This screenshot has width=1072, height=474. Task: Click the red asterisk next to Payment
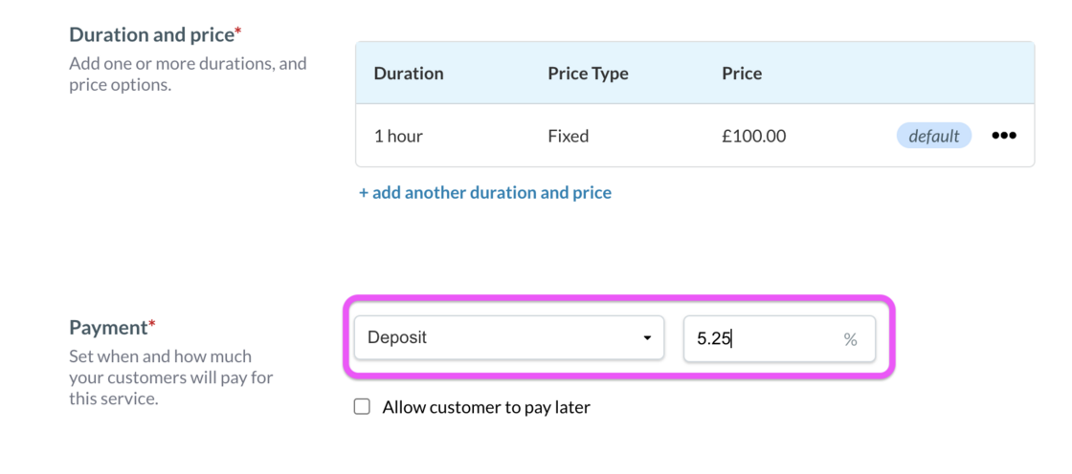(150, 325)
